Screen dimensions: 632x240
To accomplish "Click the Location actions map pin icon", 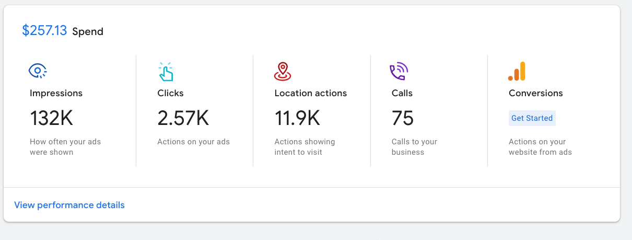I will click(283, 72).
